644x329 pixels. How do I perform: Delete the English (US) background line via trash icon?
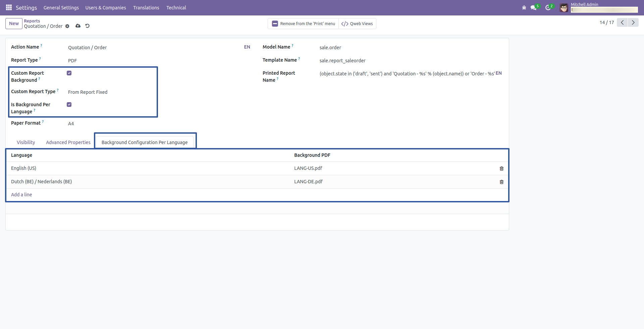tap(501, 169)
